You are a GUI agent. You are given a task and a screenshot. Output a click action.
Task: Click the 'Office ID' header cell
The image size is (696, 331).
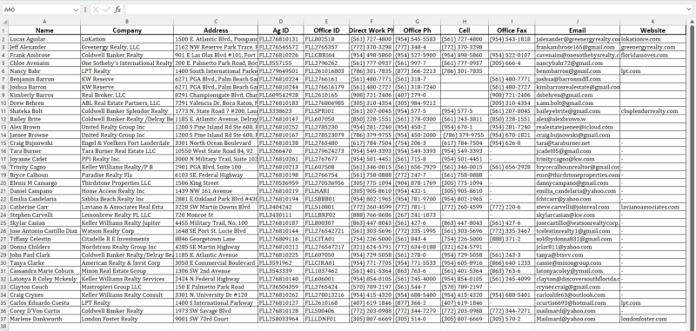click(326, 30)
